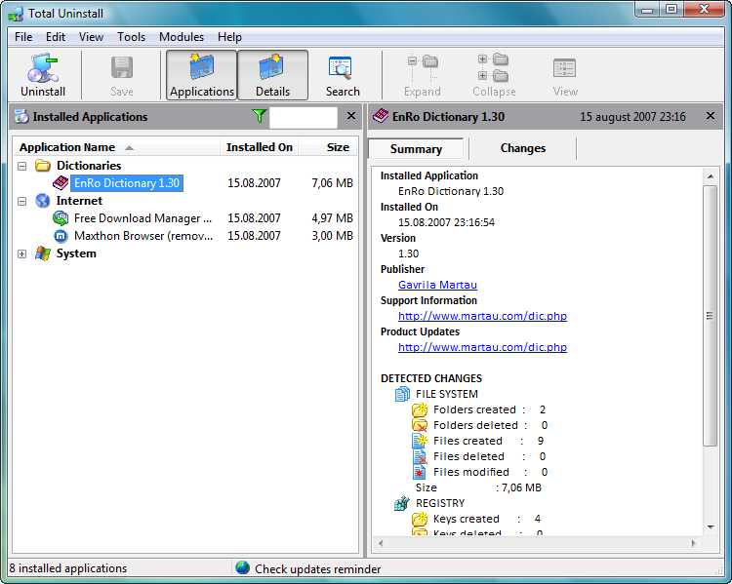Click the Total Uninstall title bar icon
Viewport: 732px width, 584px height.
(17, 14)
